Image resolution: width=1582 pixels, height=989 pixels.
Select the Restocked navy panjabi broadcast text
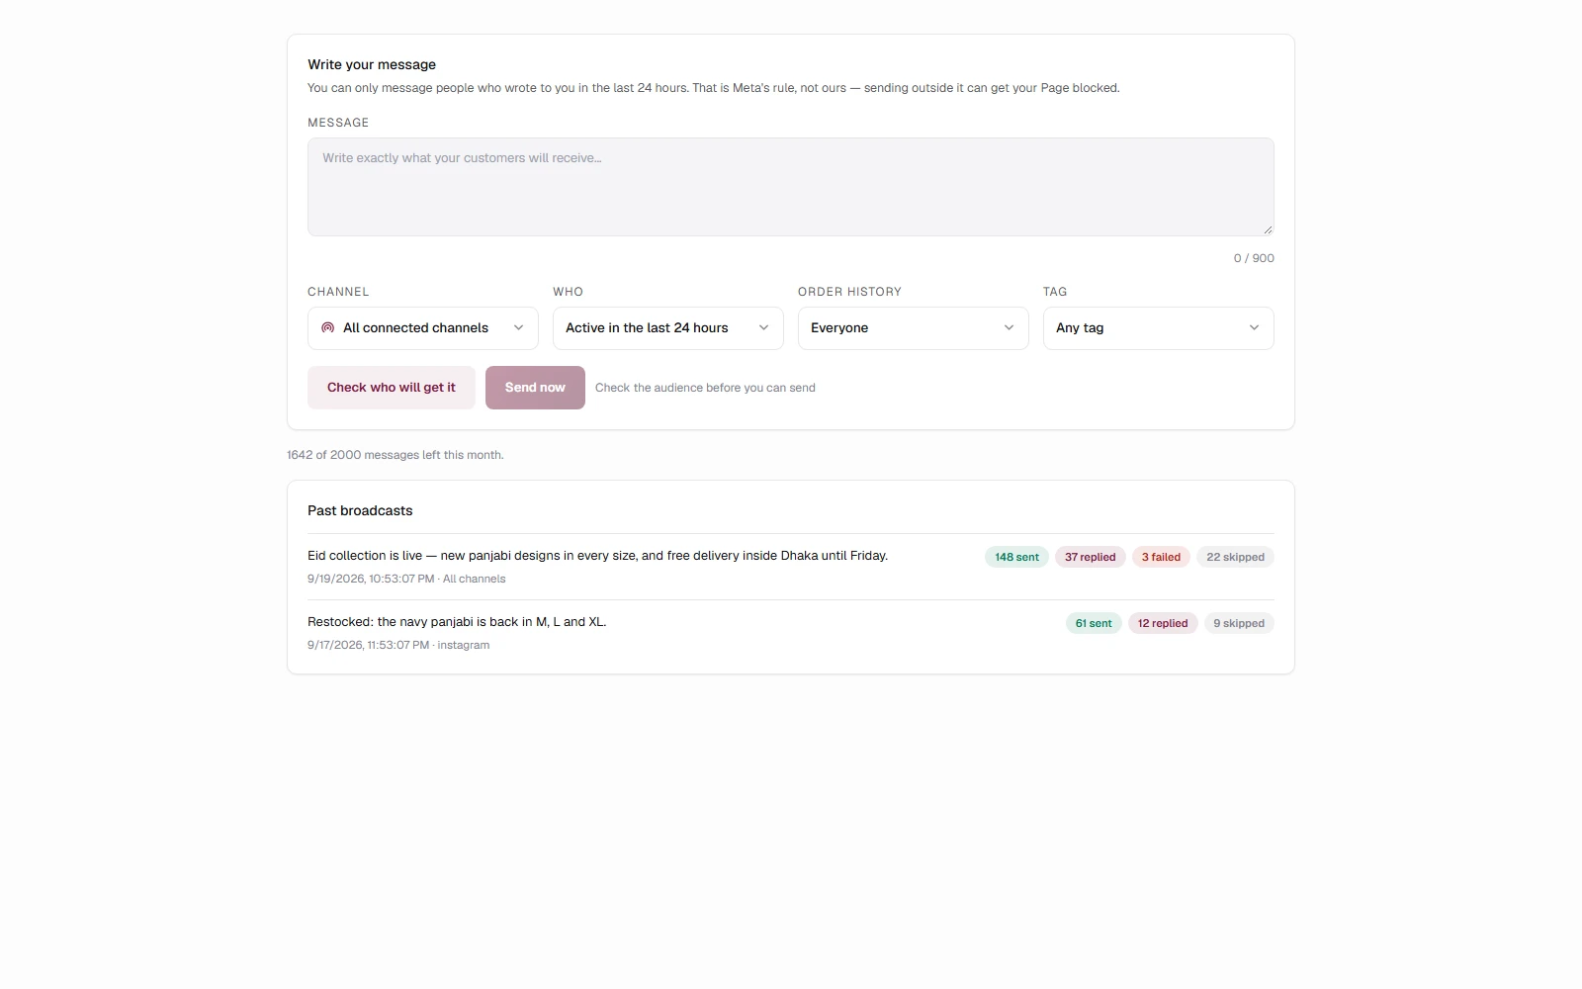click(457, 622)
